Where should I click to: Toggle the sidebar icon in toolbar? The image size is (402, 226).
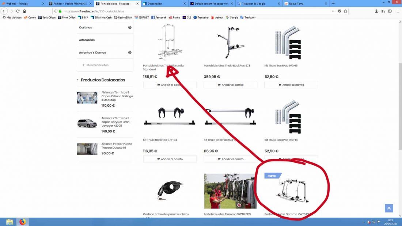pyautogui.click(x=390, y=11)
